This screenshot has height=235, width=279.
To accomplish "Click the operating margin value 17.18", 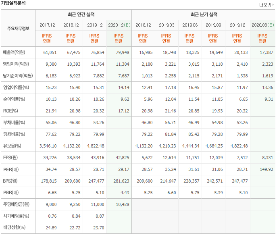I will tap(170, 87).
